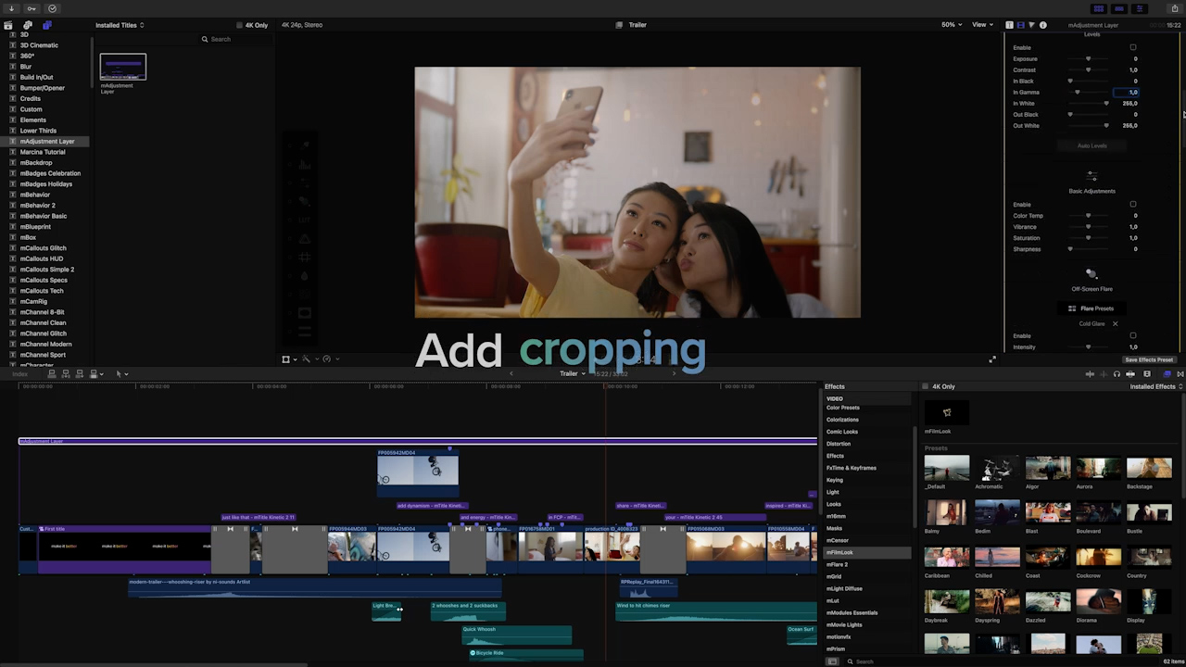This screenshot has height=667, width=1186.
Task: Toggle the 4K Only checkbox in titles browser
Action: (239, 25)
